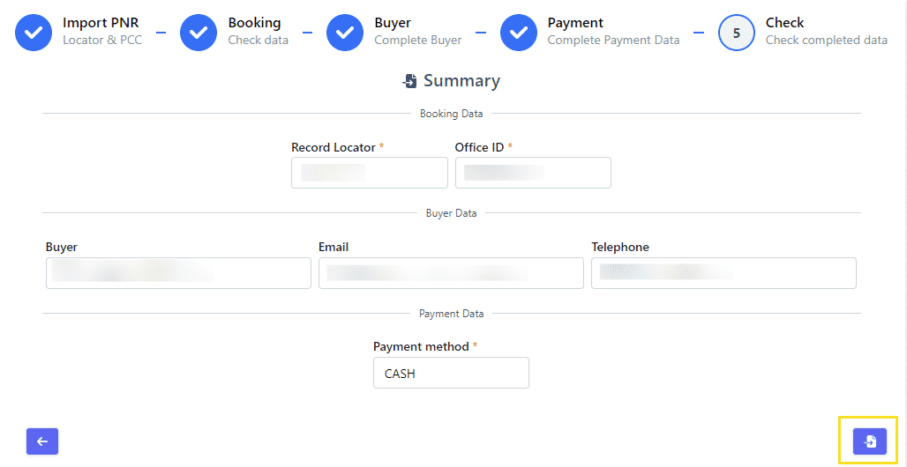Click the Complete Buyer step checkmark circle
The image size is (907, 467).
345,33
